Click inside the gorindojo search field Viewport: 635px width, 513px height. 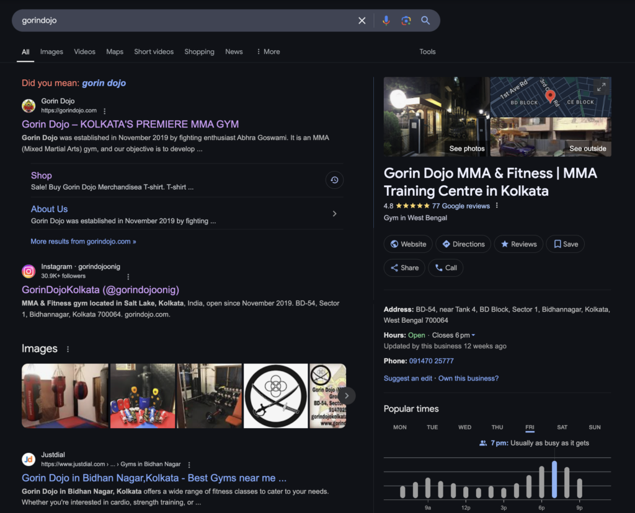[x=186, y=20]
